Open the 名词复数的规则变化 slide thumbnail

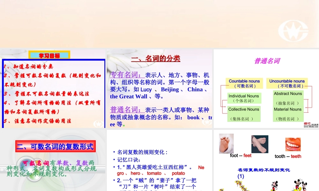pos(159,160)
